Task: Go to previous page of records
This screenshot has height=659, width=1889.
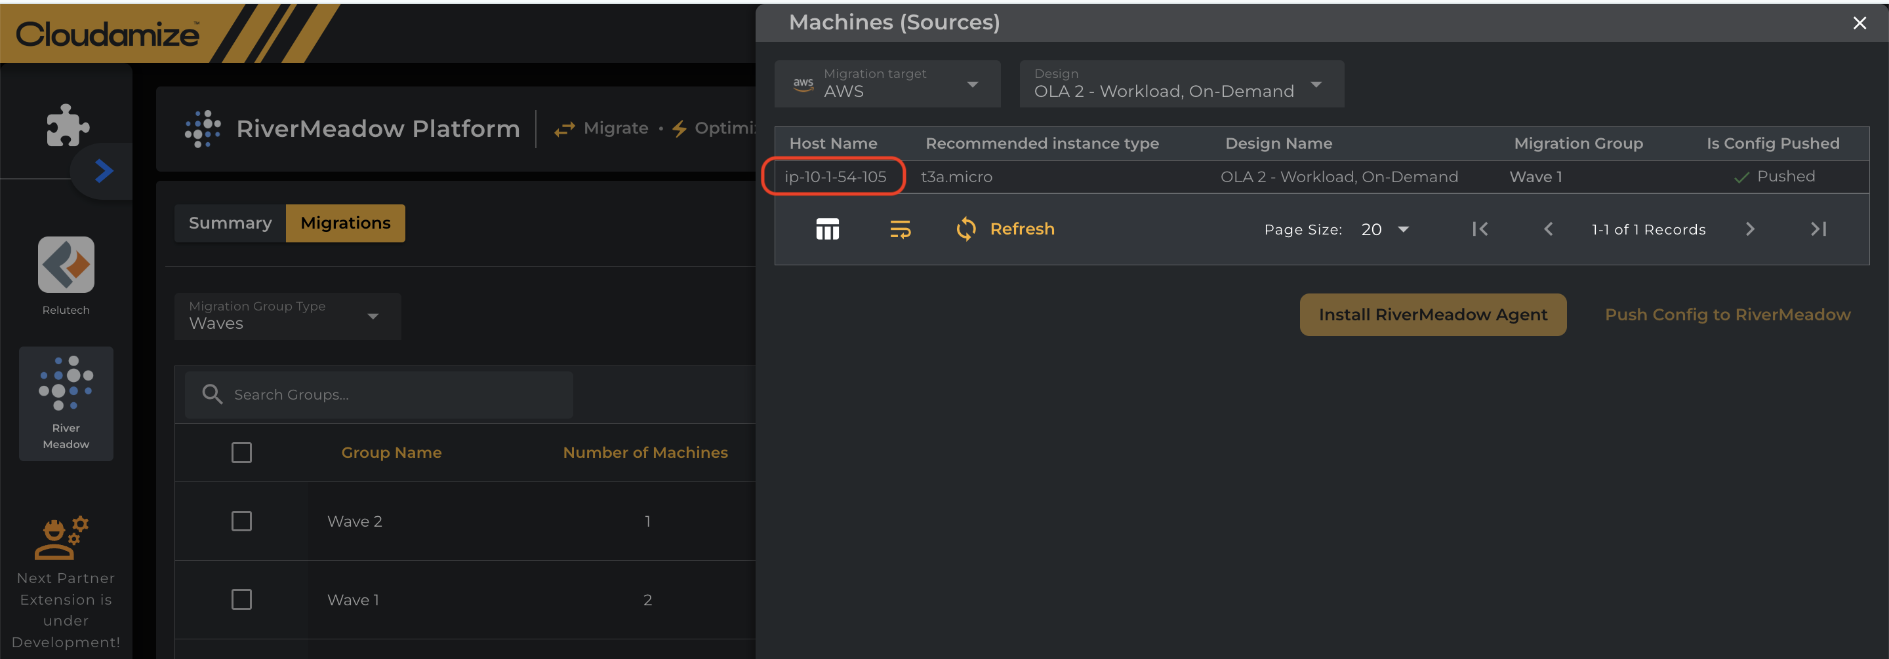Action: coord(1548,229)
